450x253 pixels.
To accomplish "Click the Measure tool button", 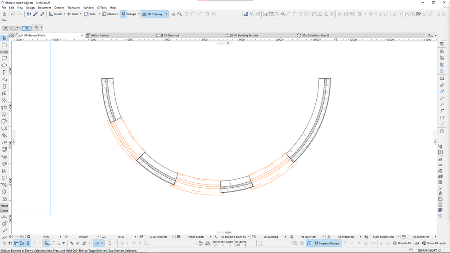I will click(x=110, y=14).
